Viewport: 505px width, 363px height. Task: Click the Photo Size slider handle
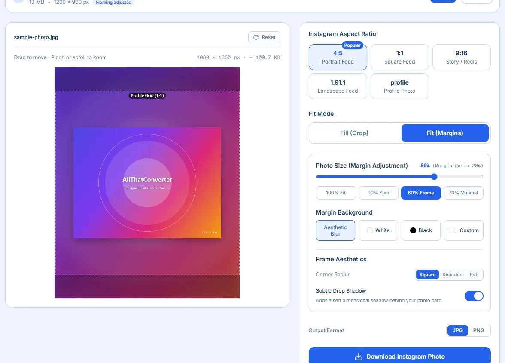pyautogui.click(x=434, y=177)
